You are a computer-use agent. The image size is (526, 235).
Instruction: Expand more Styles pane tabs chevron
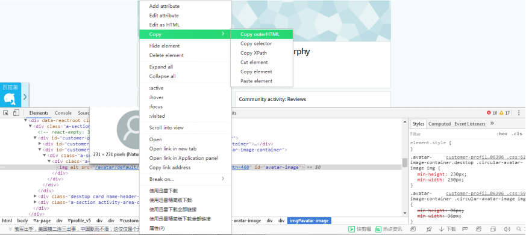(x=492, y=124)
